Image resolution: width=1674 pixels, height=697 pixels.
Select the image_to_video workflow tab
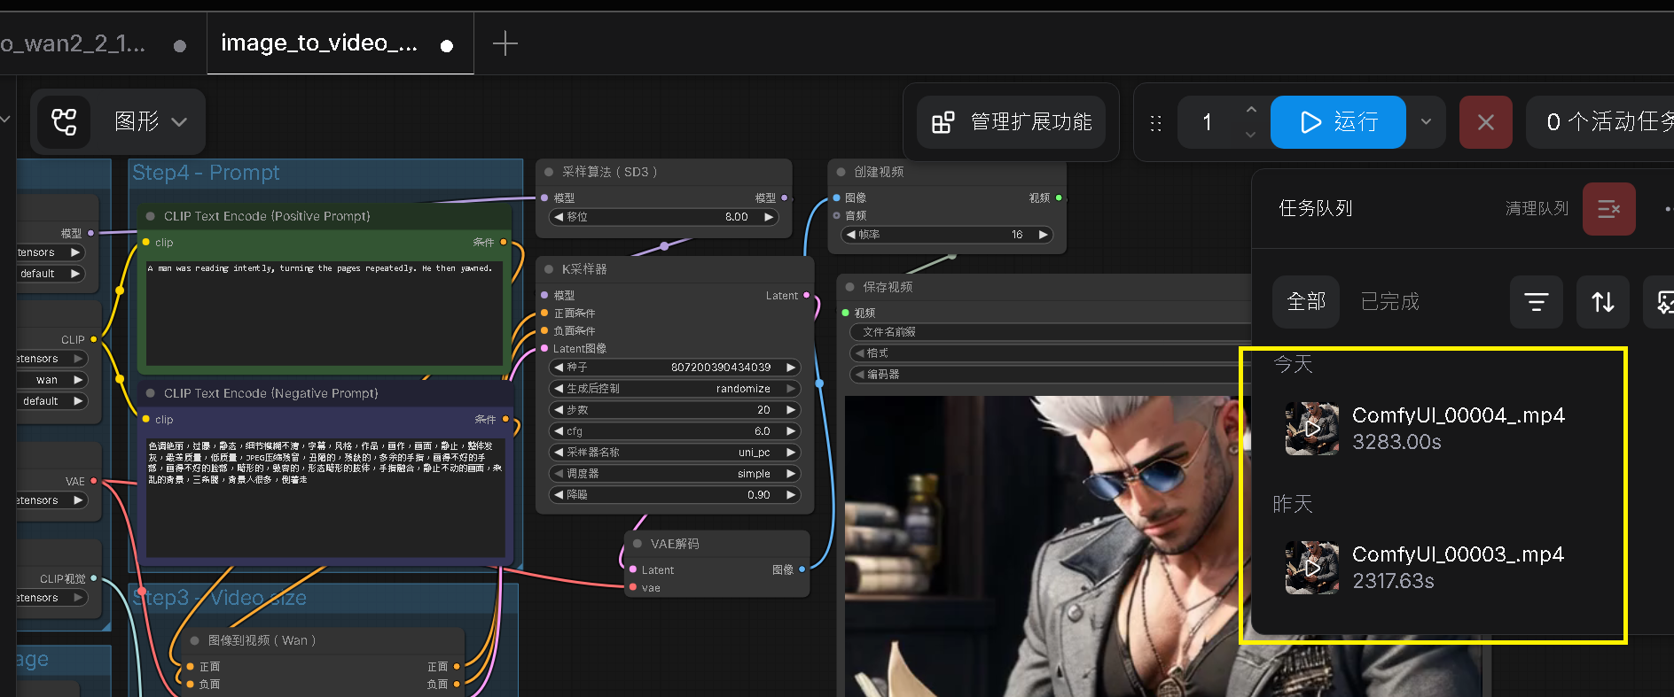point(340,43)
